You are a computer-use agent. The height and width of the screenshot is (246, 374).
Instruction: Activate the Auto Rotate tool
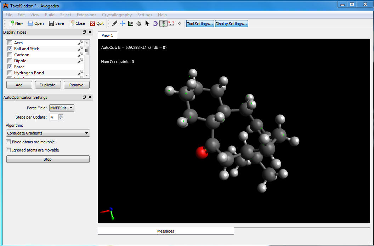[x=155, y=23]
